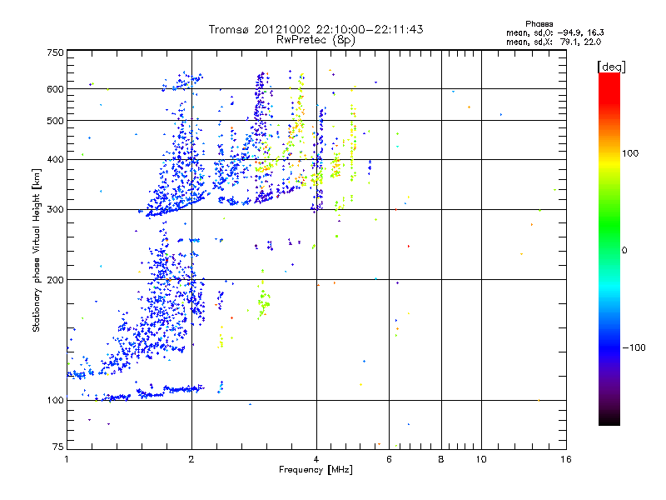Click the x-axis '8' tick label
666x500 pixels.
(x=441, y=459)
